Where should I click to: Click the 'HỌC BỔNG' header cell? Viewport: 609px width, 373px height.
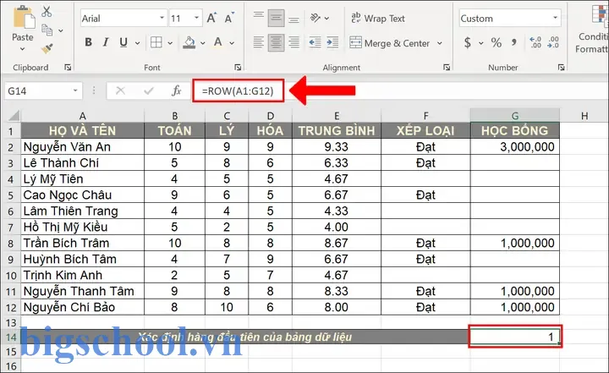pyautogui.click(x=514, y=130)
